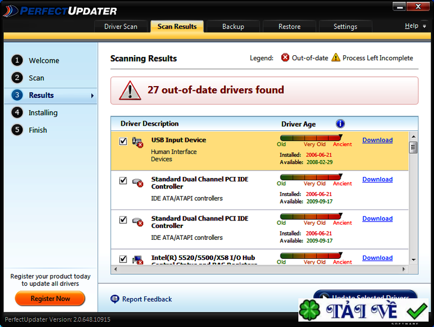The width and height of the screenshot is (434, 327).
Task: Uncheck the Intel 5520/5500/X58 I/O Hub driver
Action: 123,258
